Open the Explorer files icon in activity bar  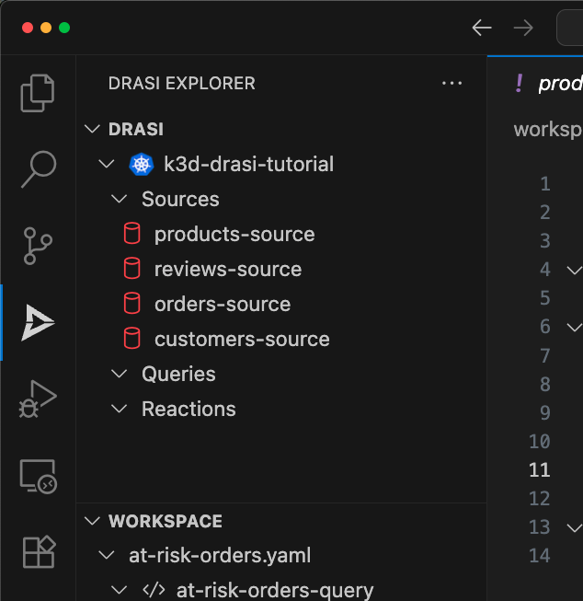[x=38, y=93]
